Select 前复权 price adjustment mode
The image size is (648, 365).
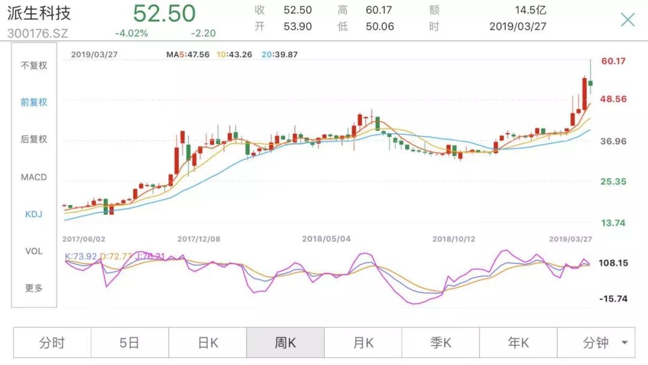point(34,102)
